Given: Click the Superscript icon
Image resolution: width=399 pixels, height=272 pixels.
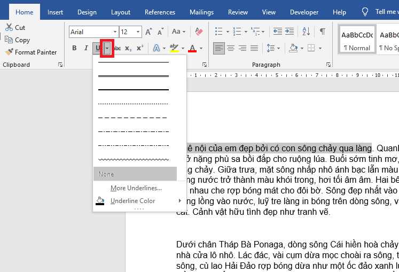Looking at the screenshot, I should [140, 49].
